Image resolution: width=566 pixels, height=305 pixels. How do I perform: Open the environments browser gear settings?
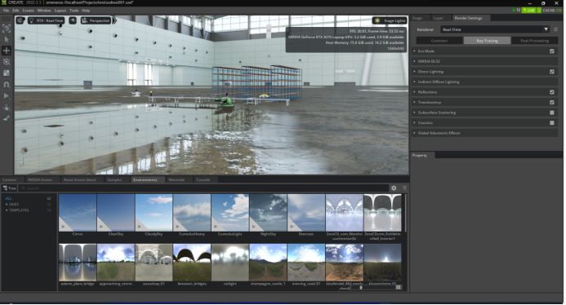point(394,188)
